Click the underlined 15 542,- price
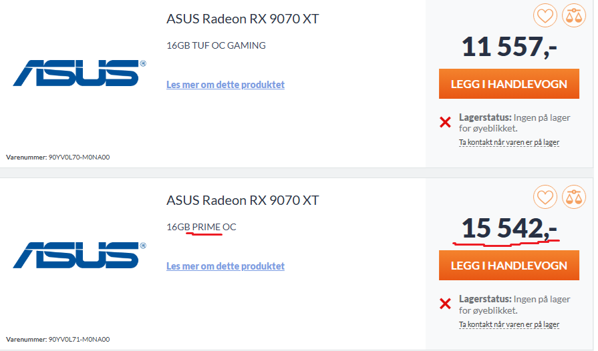Image resolution: width=598 pixels, height=351 pixels. coord(509,229)
